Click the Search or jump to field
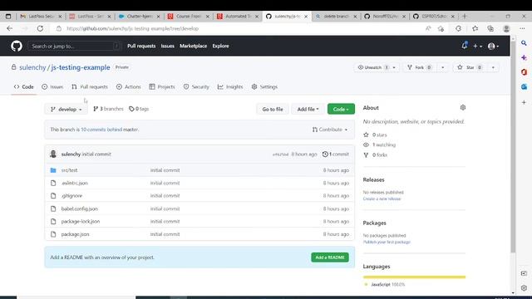 (74, 47)
